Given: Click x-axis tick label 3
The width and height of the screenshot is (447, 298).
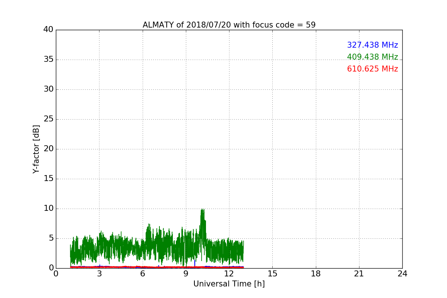Looking at the screenshot, I should point(99,274).
